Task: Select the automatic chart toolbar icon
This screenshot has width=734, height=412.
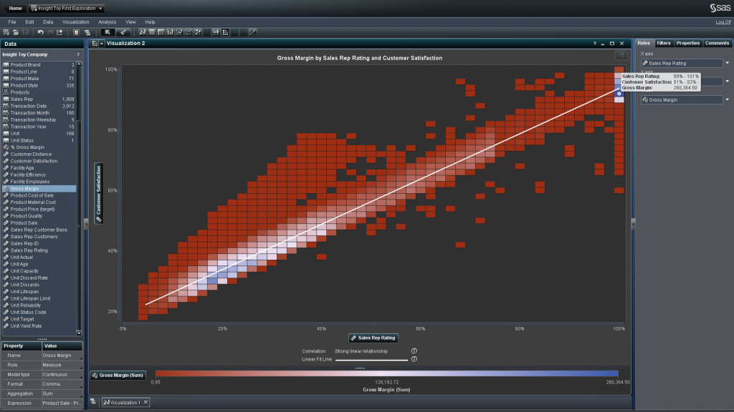Action: (143, 32)
